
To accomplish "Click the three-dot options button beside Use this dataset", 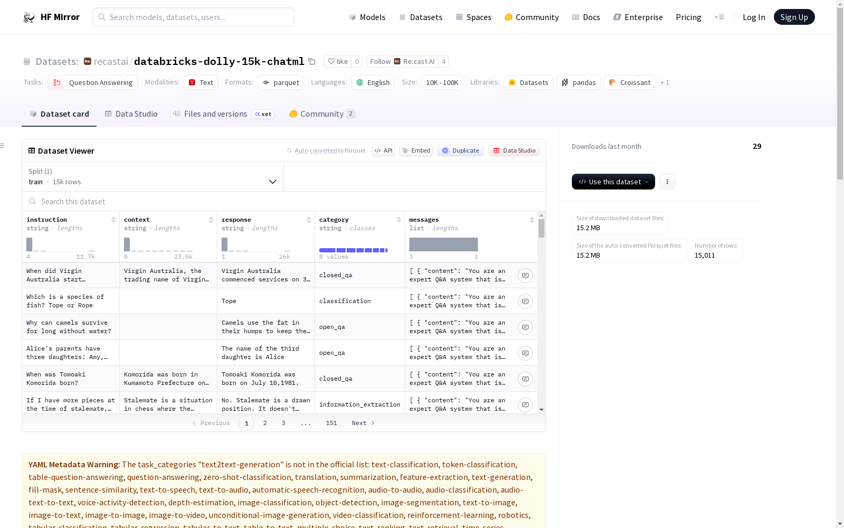I will [x=667, y=182].
